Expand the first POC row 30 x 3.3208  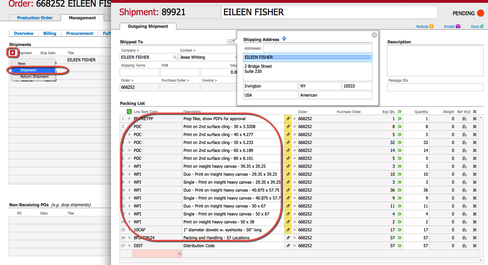[x=129, y=127]
